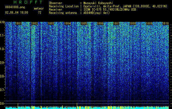Image resolution: width=172 pixels, height=109 pixels.
Task: Click the date stamp 02.06.04 18:00
Action: point(17,13)
